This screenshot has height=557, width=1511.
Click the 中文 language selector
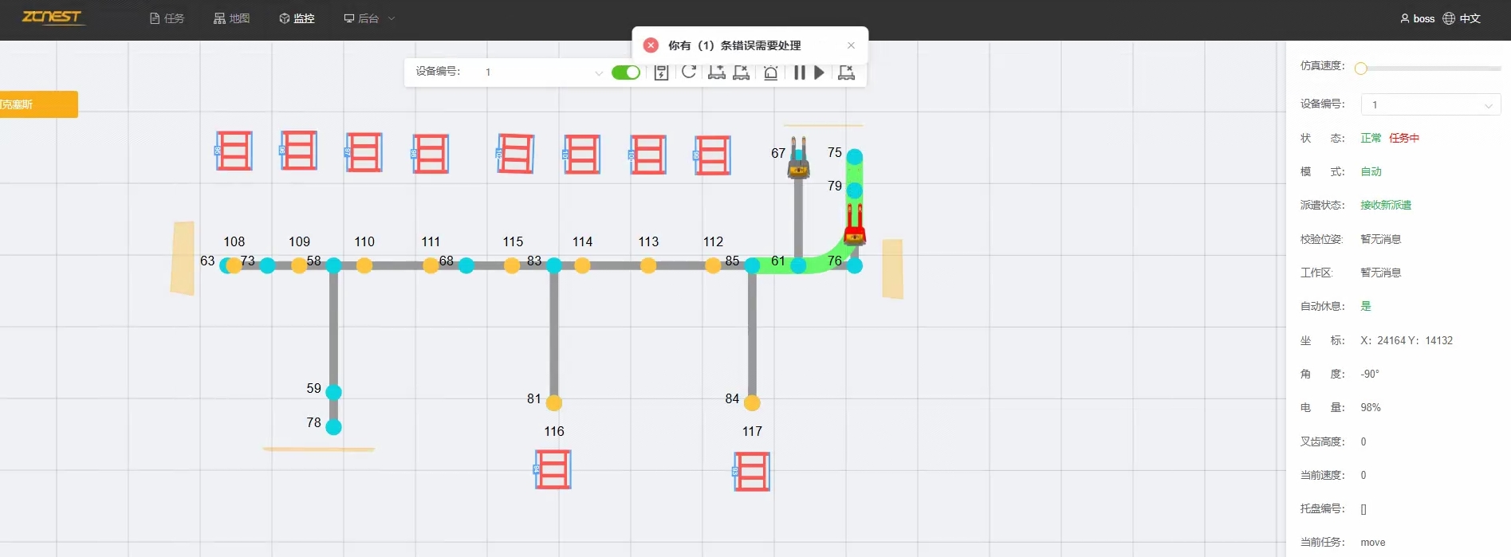pos(1462,18)
